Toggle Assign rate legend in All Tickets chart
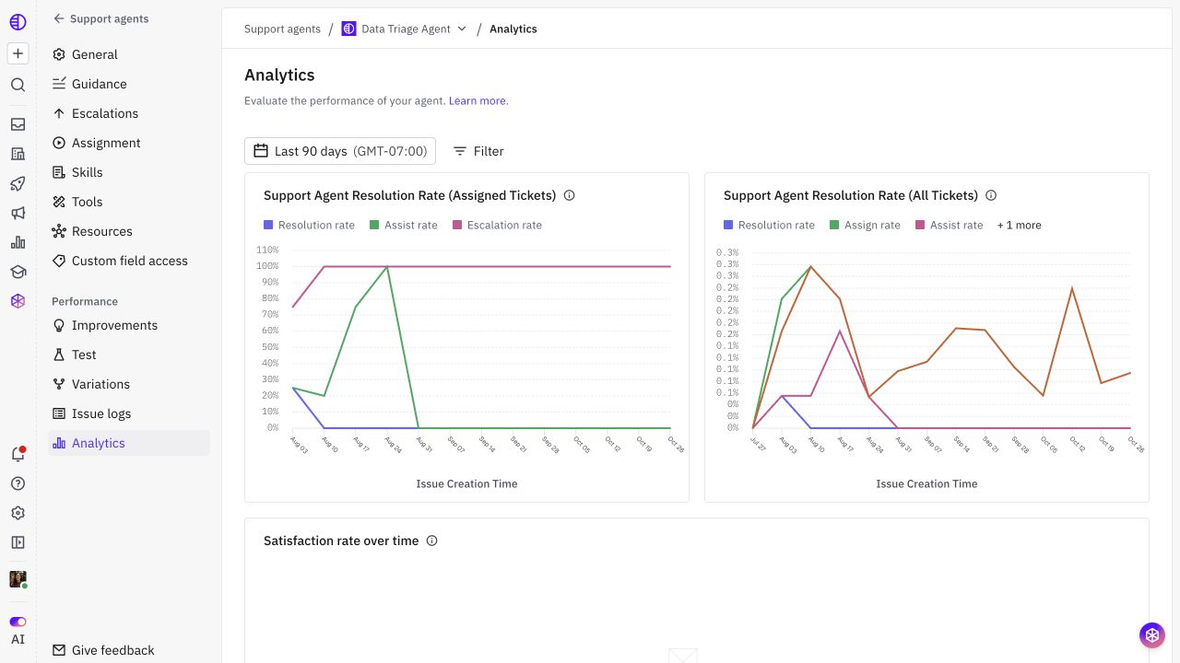This screenshot has width=1180, height=663. pyautogui.click(x=865, y=225)
